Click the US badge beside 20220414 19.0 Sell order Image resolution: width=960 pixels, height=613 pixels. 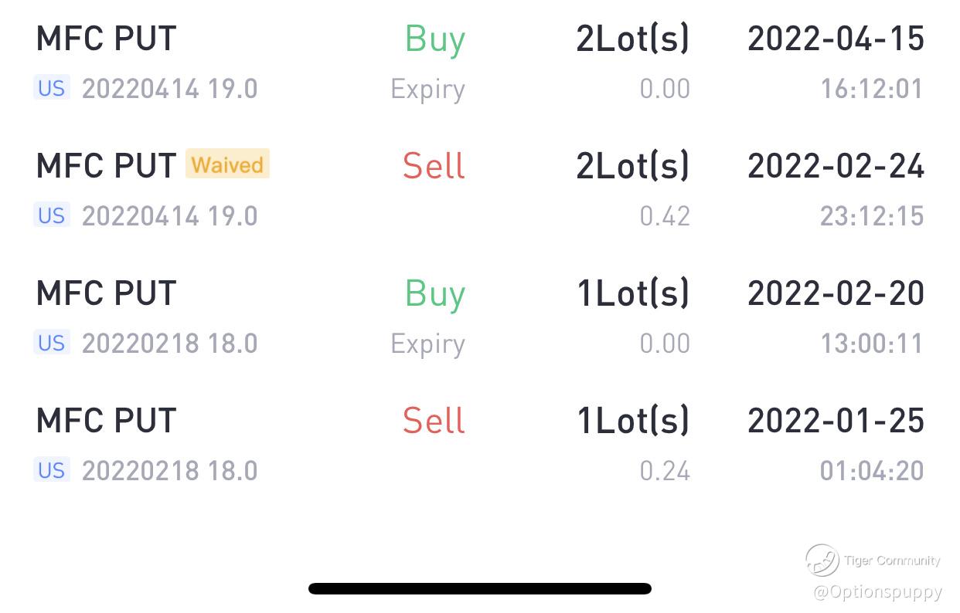click(x=52, y=215)
